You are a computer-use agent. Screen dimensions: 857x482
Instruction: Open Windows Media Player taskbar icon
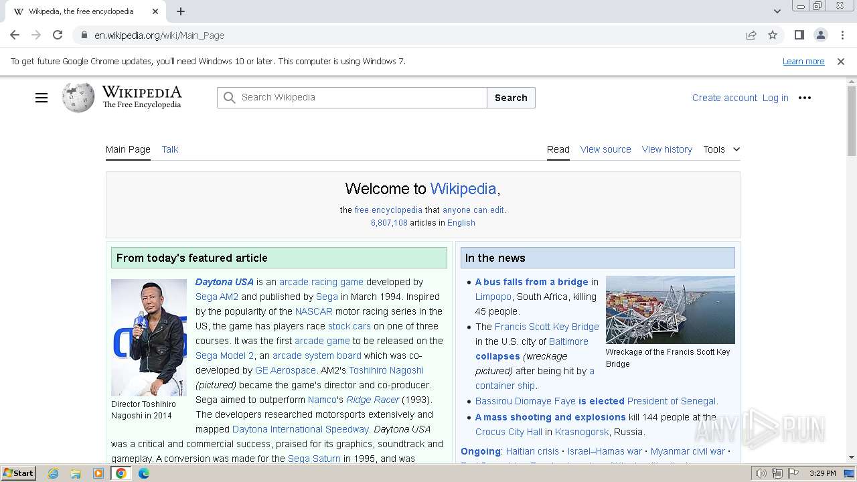pos(98,473)
